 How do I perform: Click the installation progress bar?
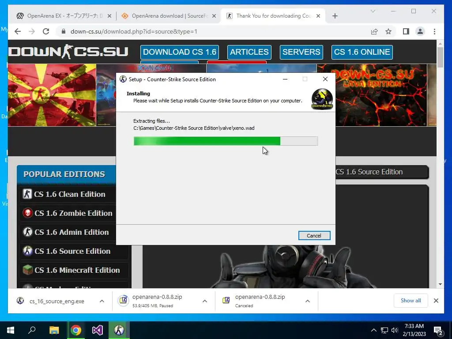[x=226, y=141]
